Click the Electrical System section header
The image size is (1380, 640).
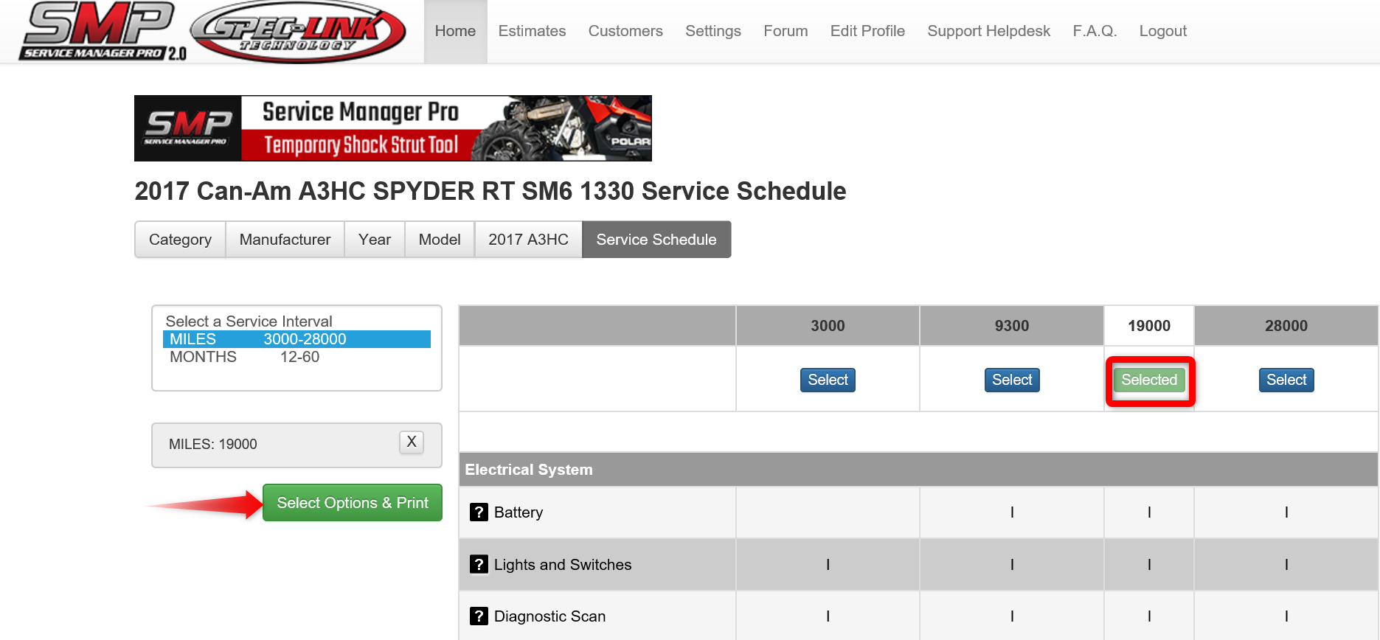(918, 470)
